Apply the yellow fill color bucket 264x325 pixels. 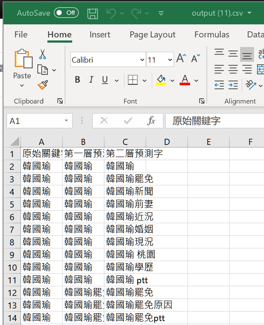pos(161,80)
